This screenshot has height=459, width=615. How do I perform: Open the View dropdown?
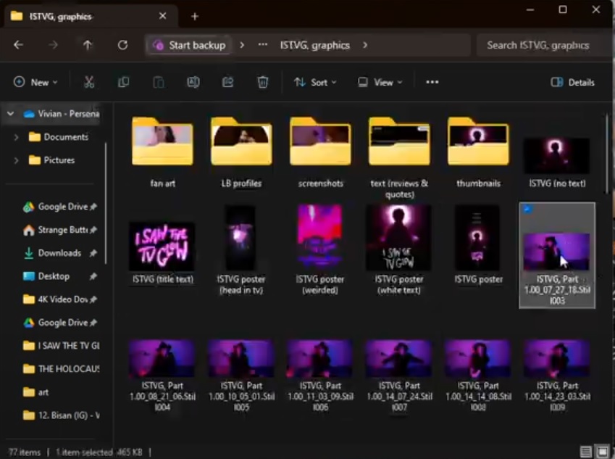(x=380, y=82)
